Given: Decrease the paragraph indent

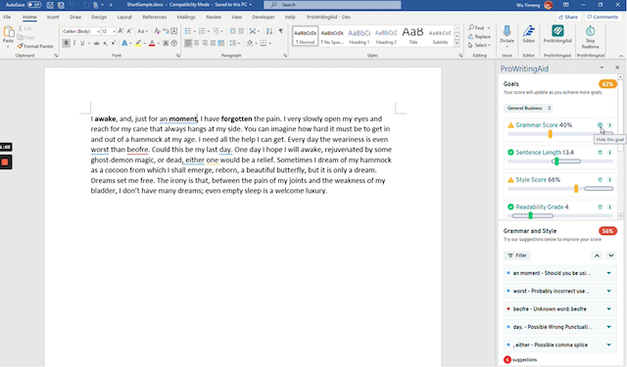Looking at the screenshot, I should click(232, 31).
